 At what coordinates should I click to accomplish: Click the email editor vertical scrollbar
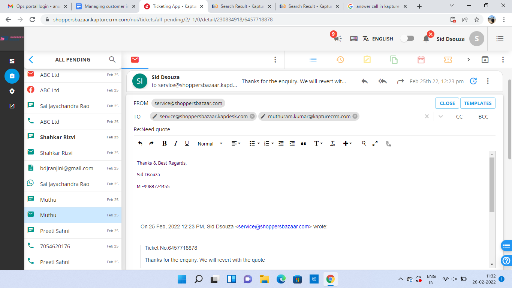point(492,184)
